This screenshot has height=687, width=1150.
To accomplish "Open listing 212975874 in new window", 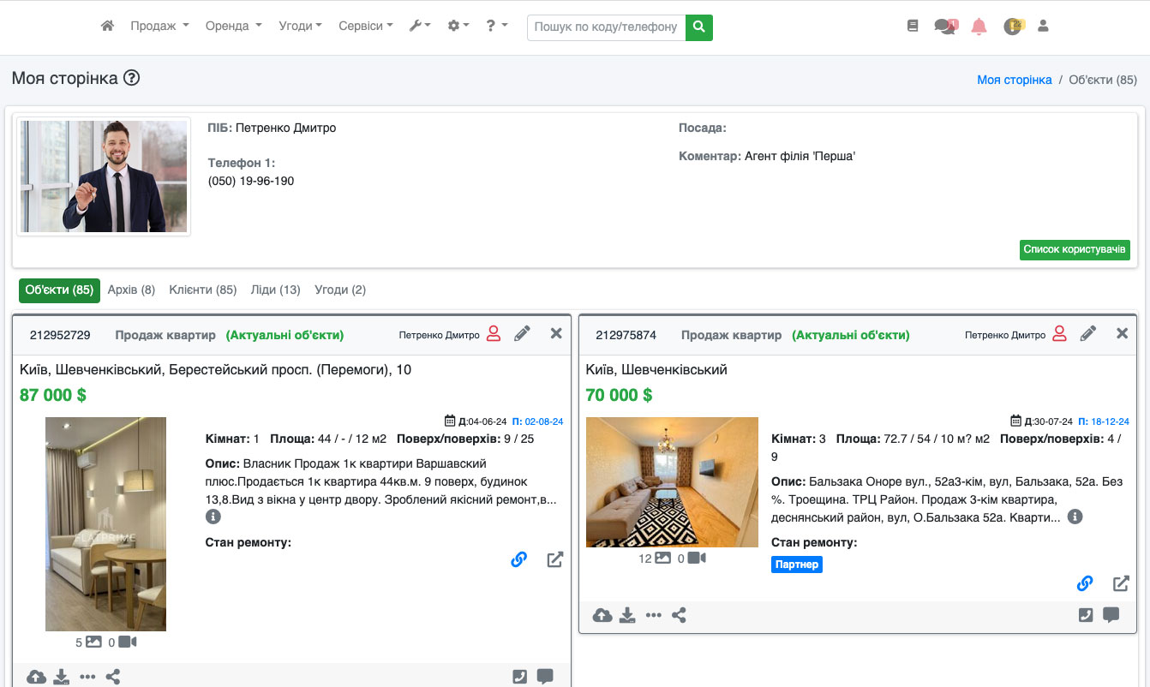I will pyautogui.click(x=1121, y=583).
